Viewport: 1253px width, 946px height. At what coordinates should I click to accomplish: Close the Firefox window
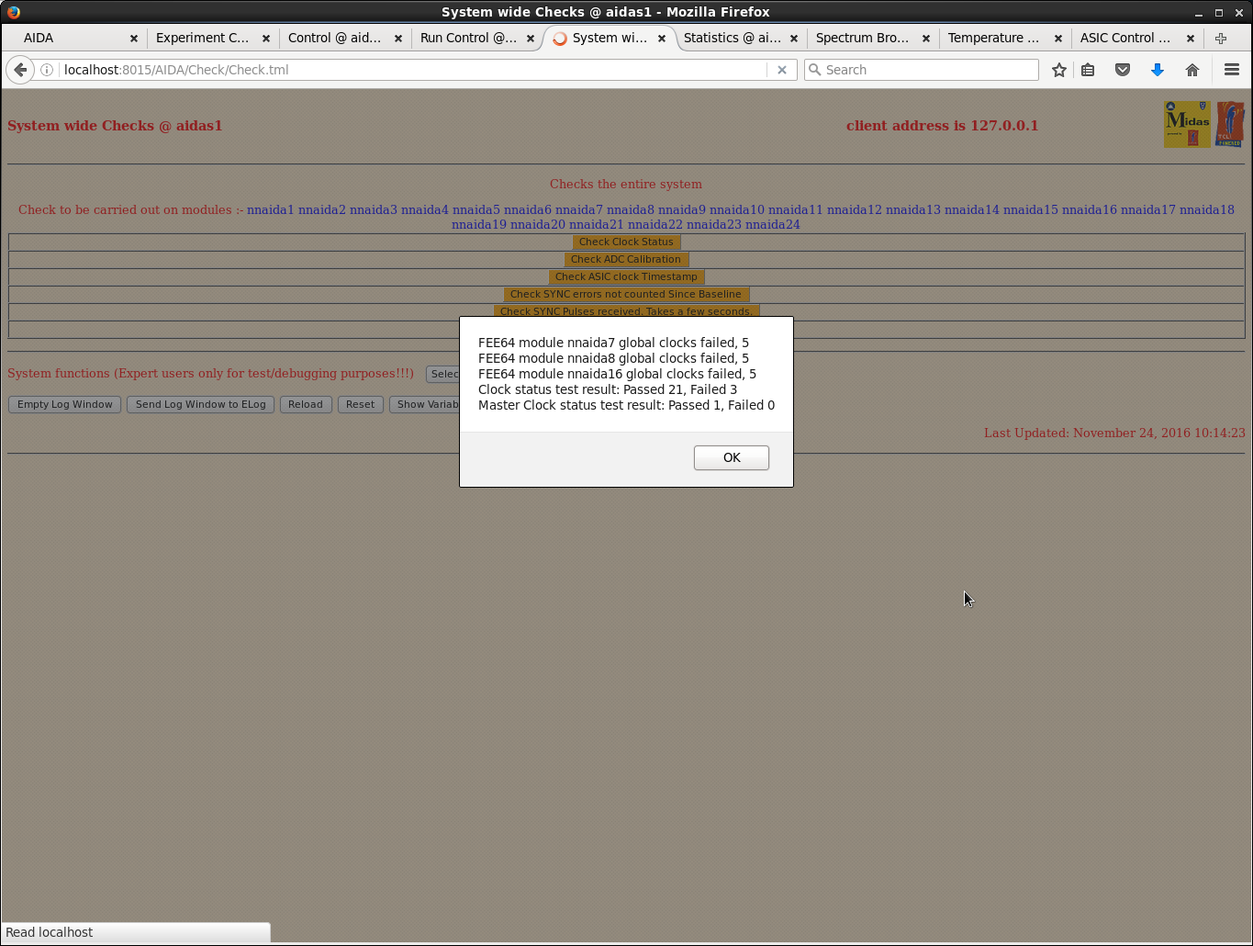(1239, 13)
